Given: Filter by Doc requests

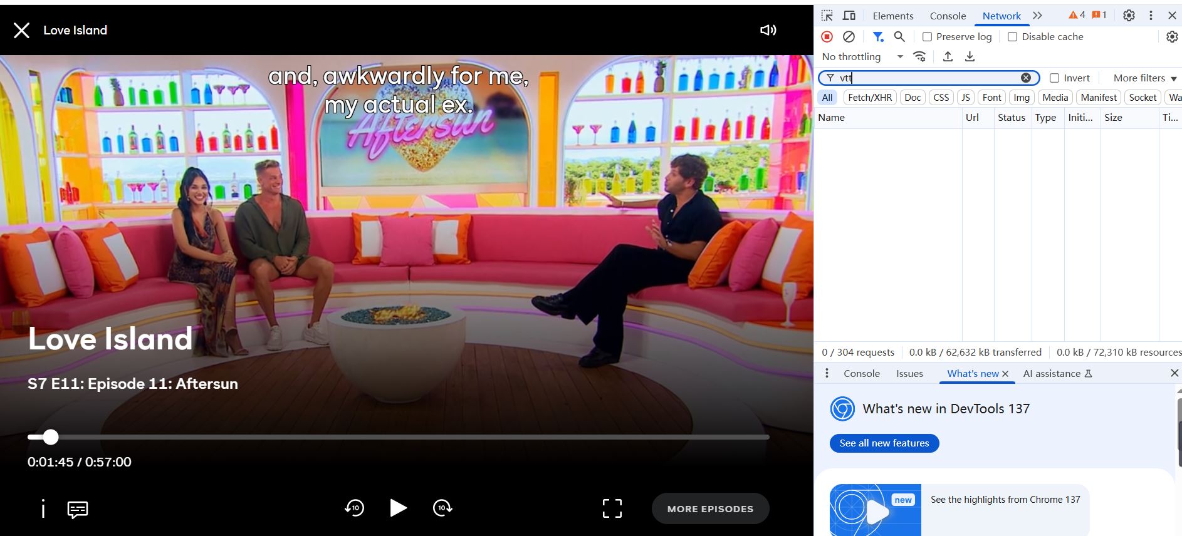Looking at the screenshot, I should pos(913,98).
